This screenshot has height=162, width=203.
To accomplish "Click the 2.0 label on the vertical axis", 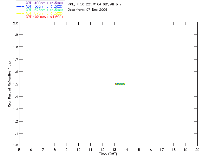I will pos(16,23).
